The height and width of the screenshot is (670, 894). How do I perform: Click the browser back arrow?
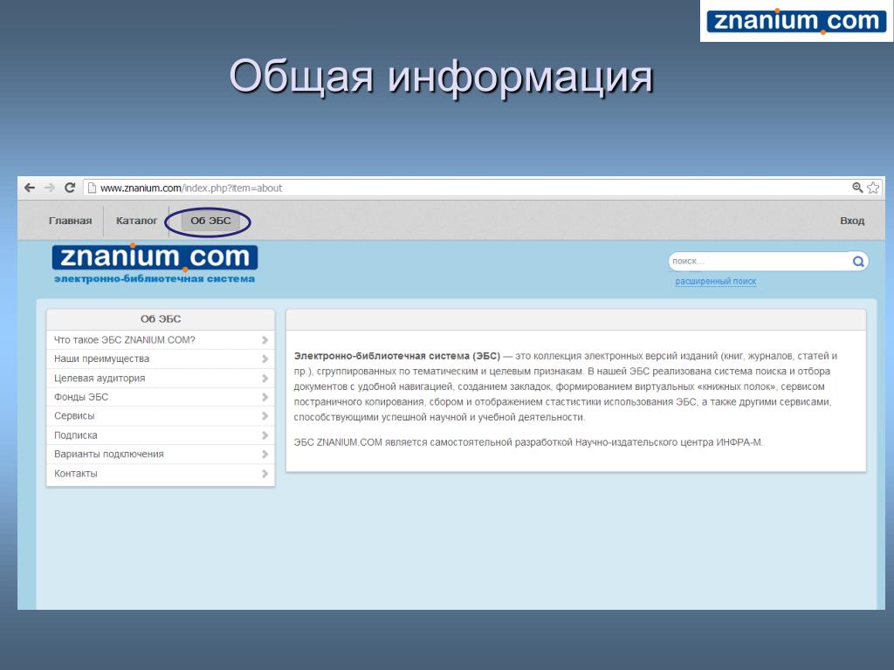(x=30, y=188)
